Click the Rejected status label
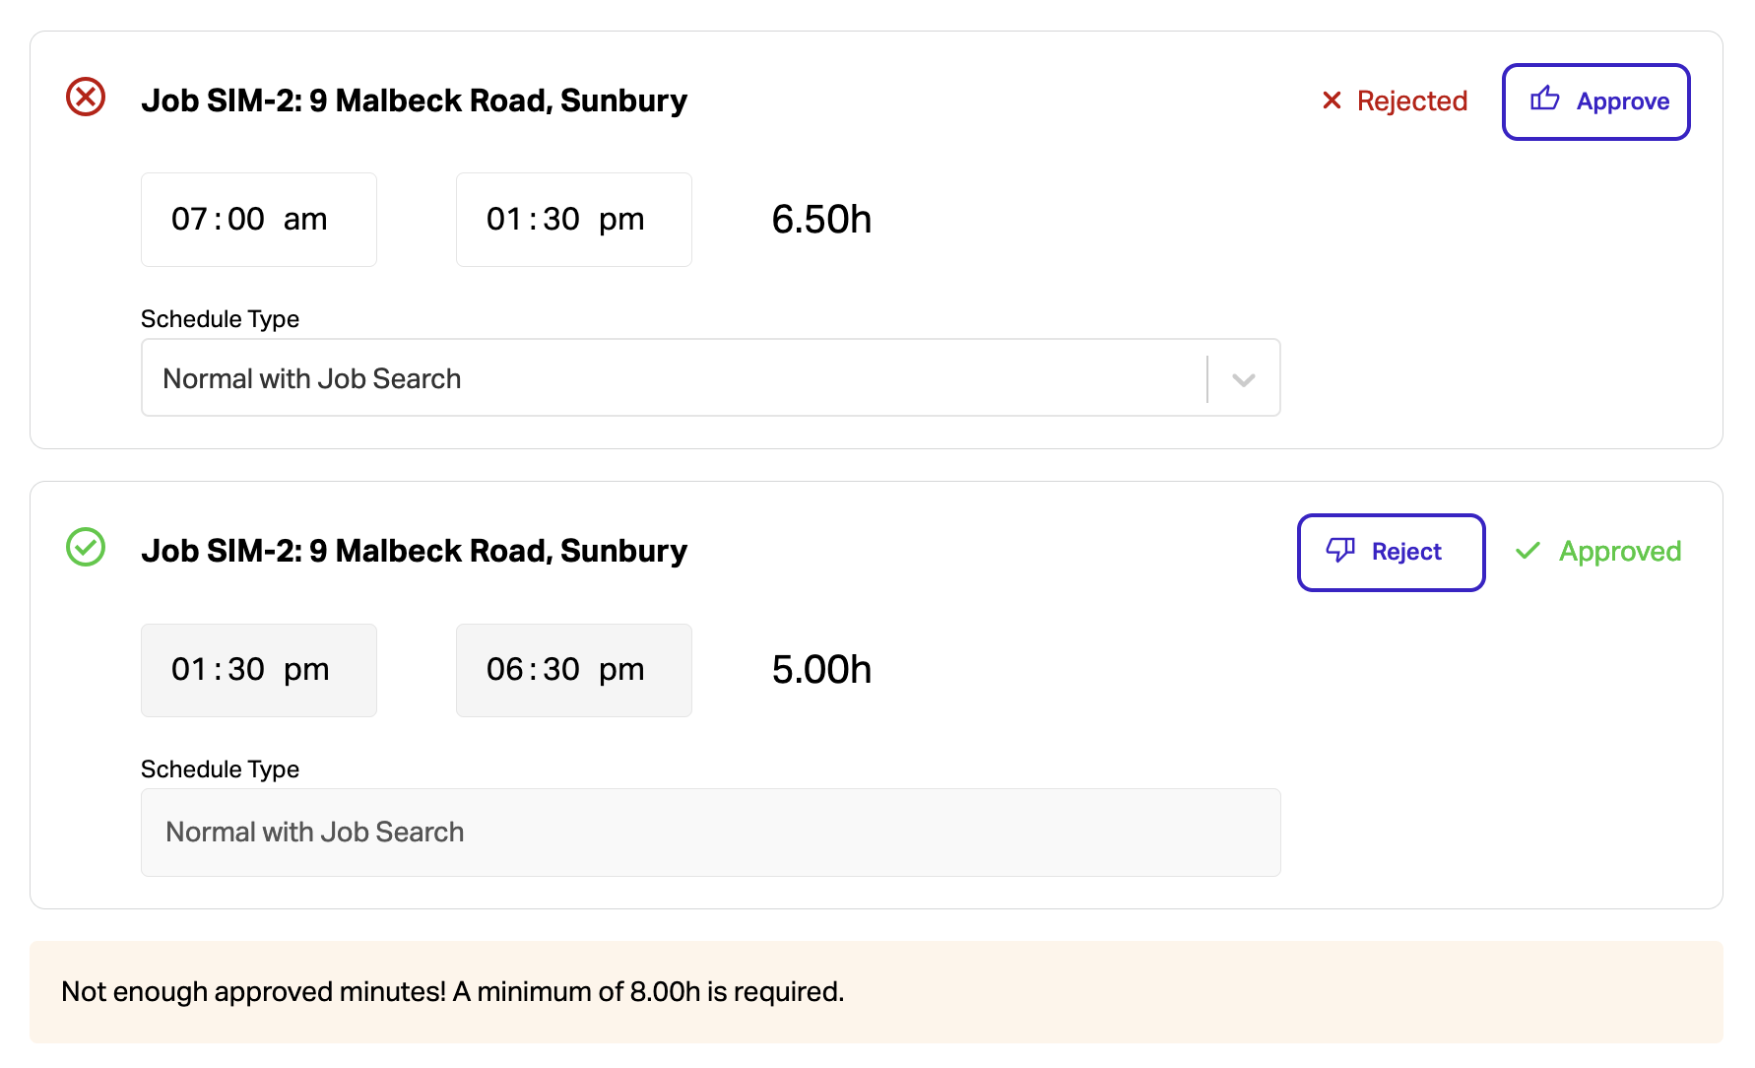The height and width of the screenshot is (1068, 1755). 1412,100
